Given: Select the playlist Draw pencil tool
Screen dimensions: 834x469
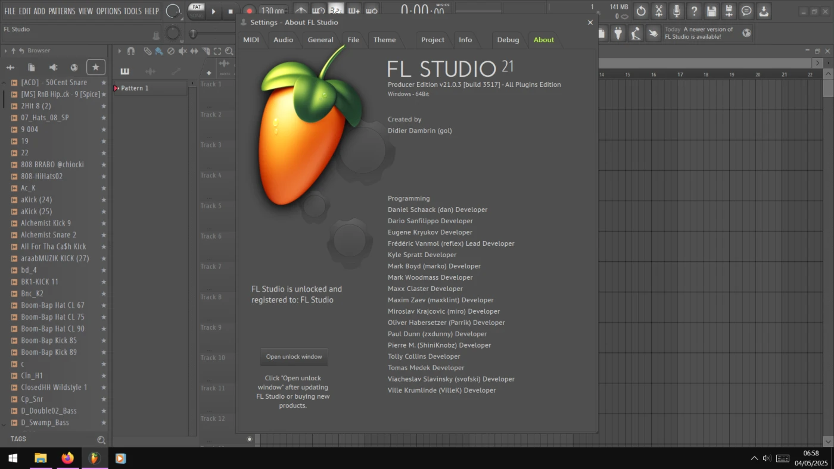Looking at the screenshot, I should [147, 51].
